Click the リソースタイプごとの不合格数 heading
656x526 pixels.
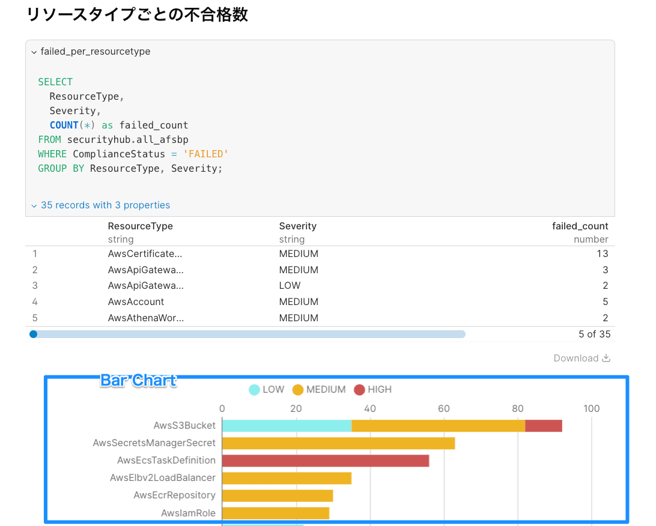click(137, 14)
